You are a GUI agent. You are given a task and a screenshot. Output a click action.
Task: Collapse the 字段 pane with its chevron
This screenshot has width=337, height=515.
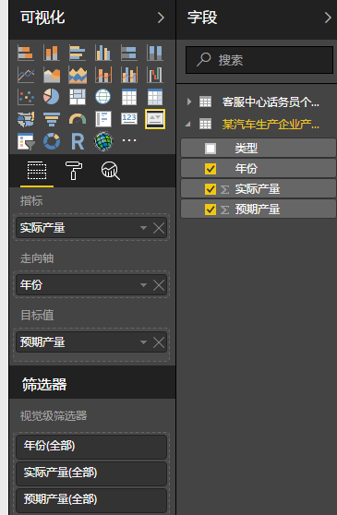tap(328, 18)
